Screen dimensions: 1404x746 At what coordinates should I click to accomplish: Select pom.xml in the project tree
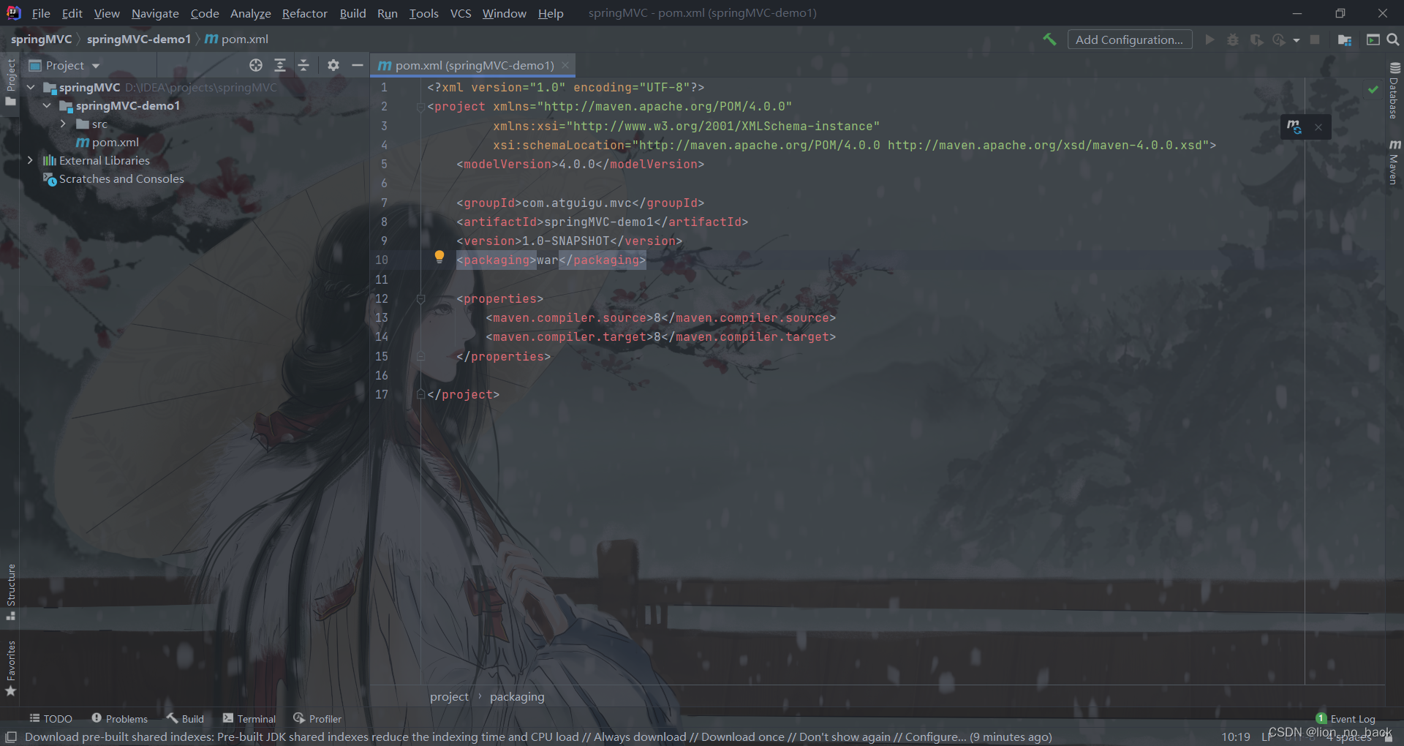pyautogui.click(x=107, y=142)
